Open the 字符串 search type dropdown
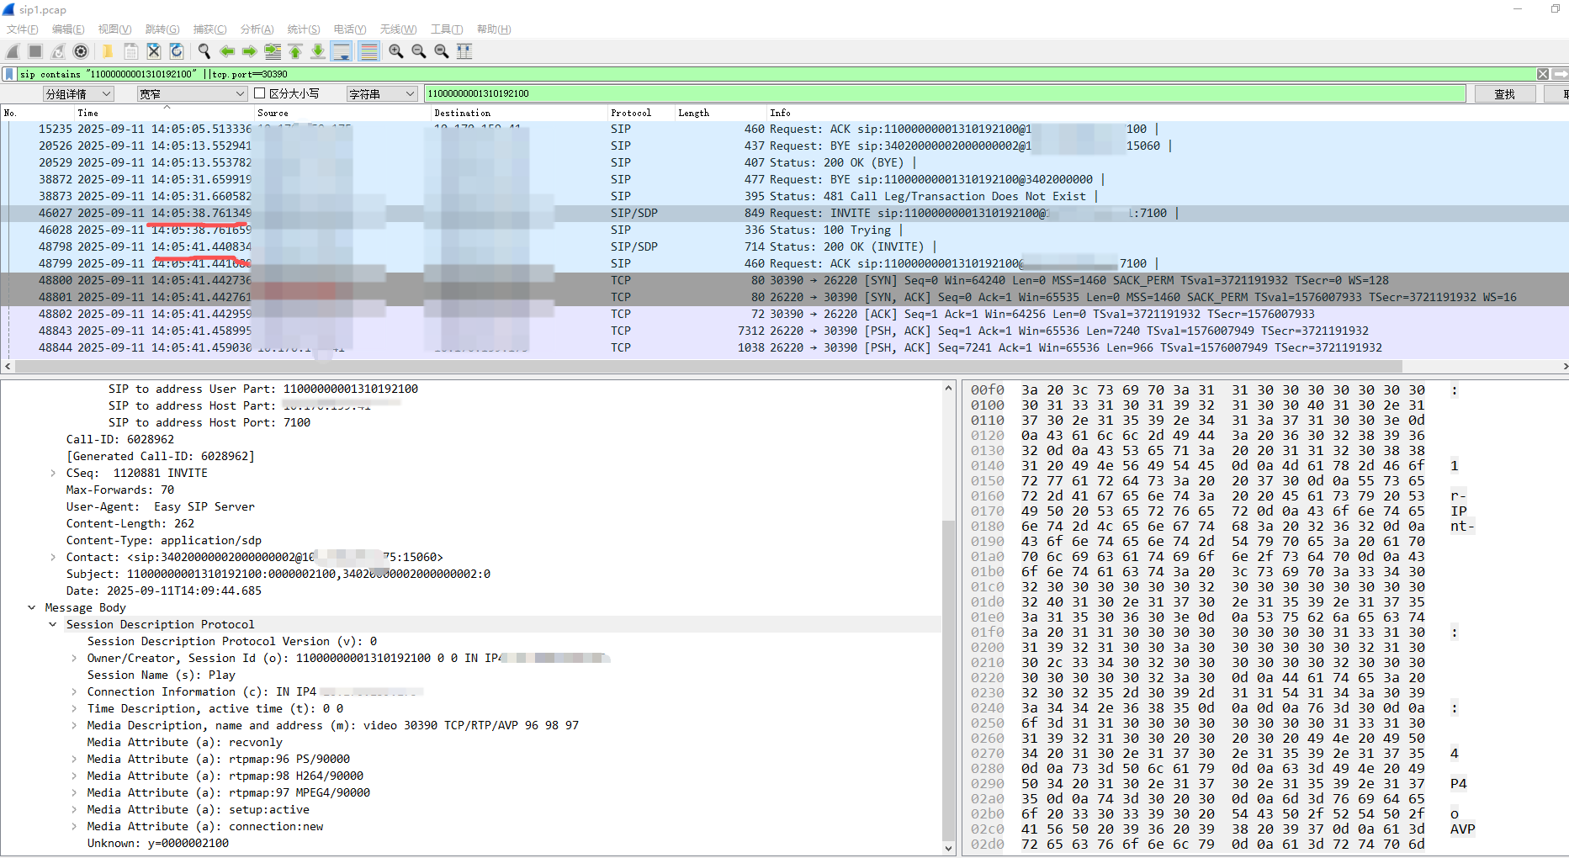This screenshot has width=1569, height=858. pyautogui.click(x=382, y=93)
